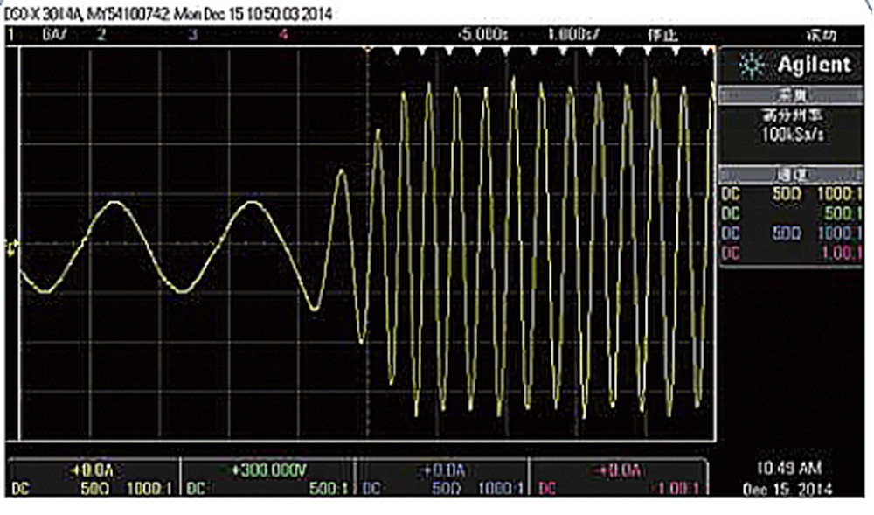Select channel 1 indicator in top bar
This screenshot has height=515, width=874.
pyautogui.click(x=12, y=35)
